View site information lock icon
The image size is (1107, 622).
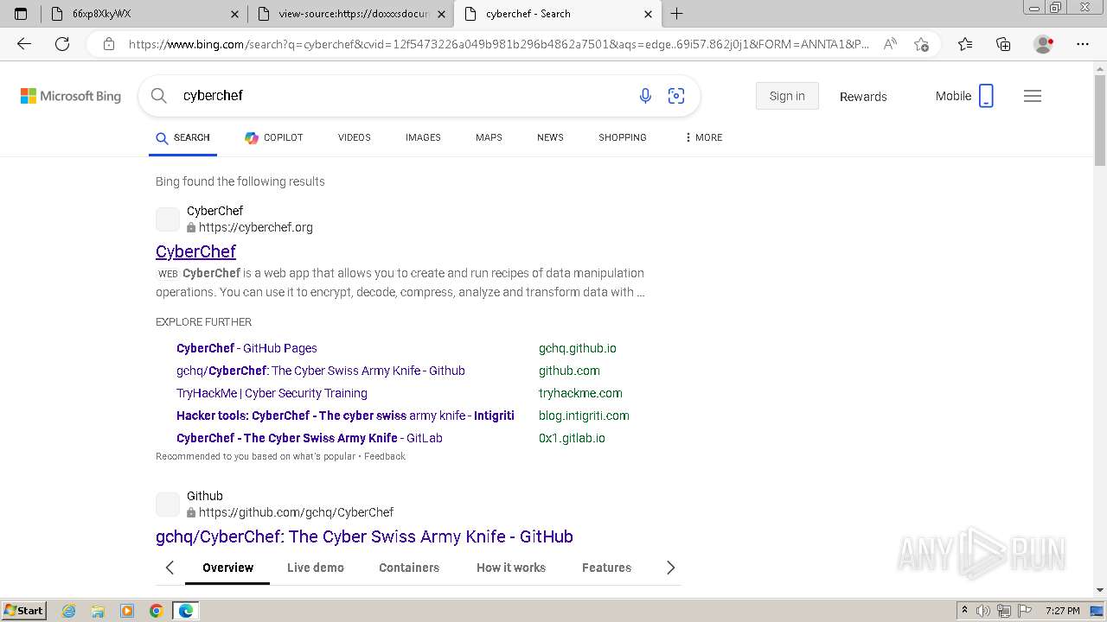click(x=109, y=44)
